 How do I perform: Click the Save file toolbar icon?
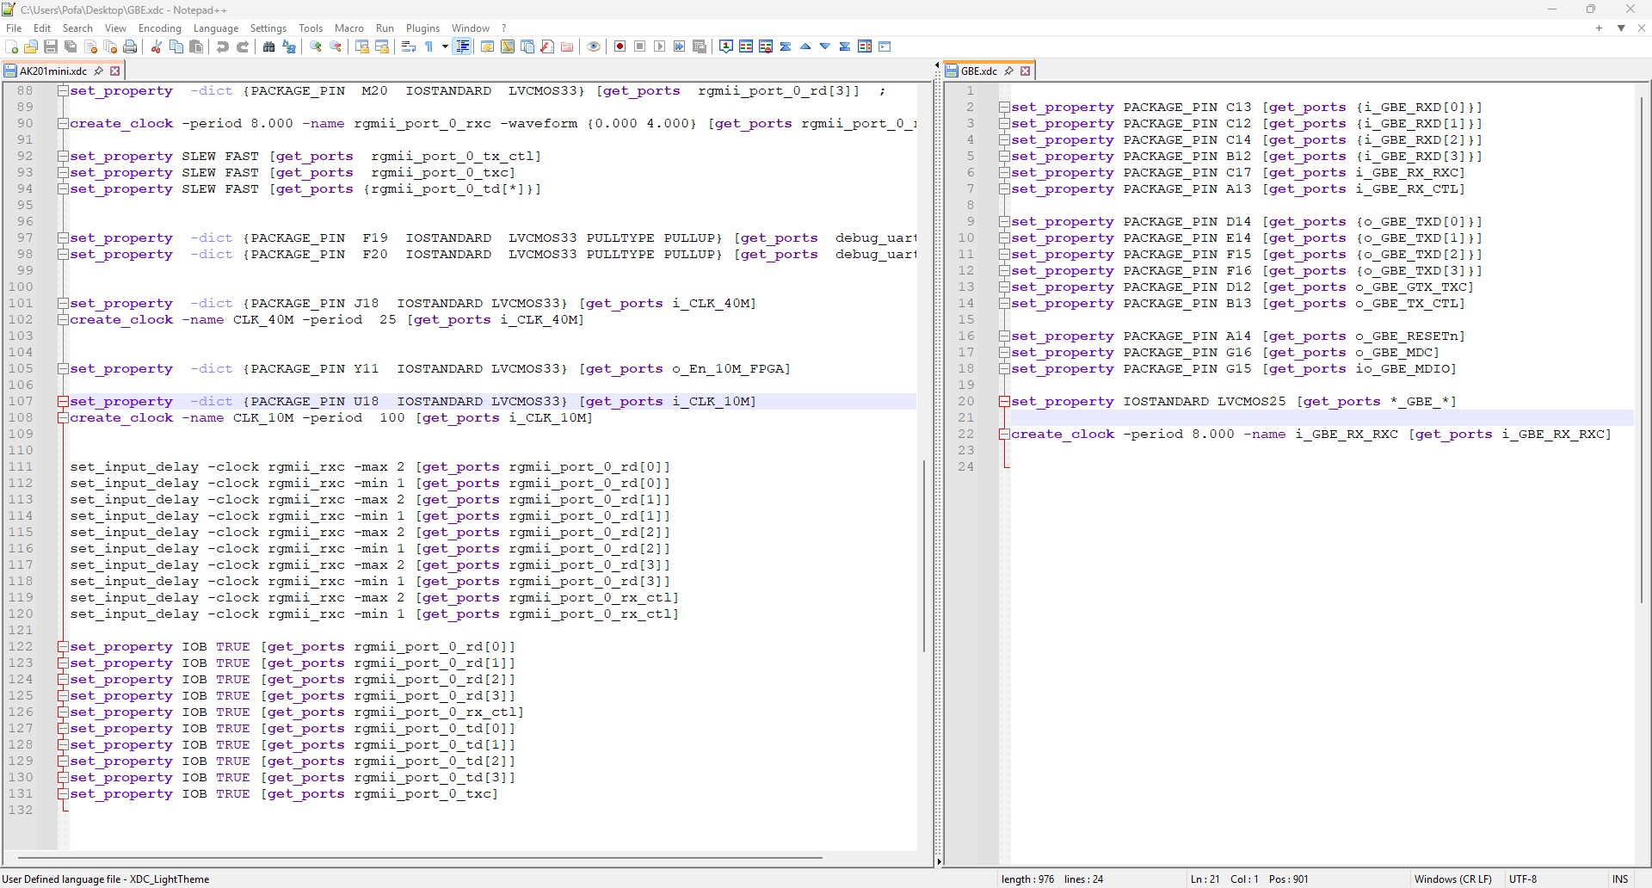click(x=51, y=46)
